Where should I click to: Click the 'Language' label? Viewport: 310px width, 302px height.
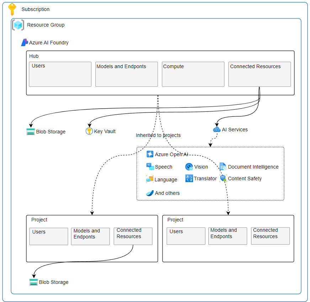[x=166, y=180]
